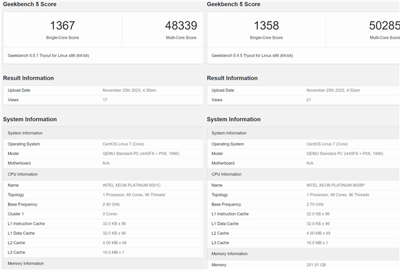Screen dimensions: 400x270
Task: Click the left CPU Information section header
Action: 24,174
